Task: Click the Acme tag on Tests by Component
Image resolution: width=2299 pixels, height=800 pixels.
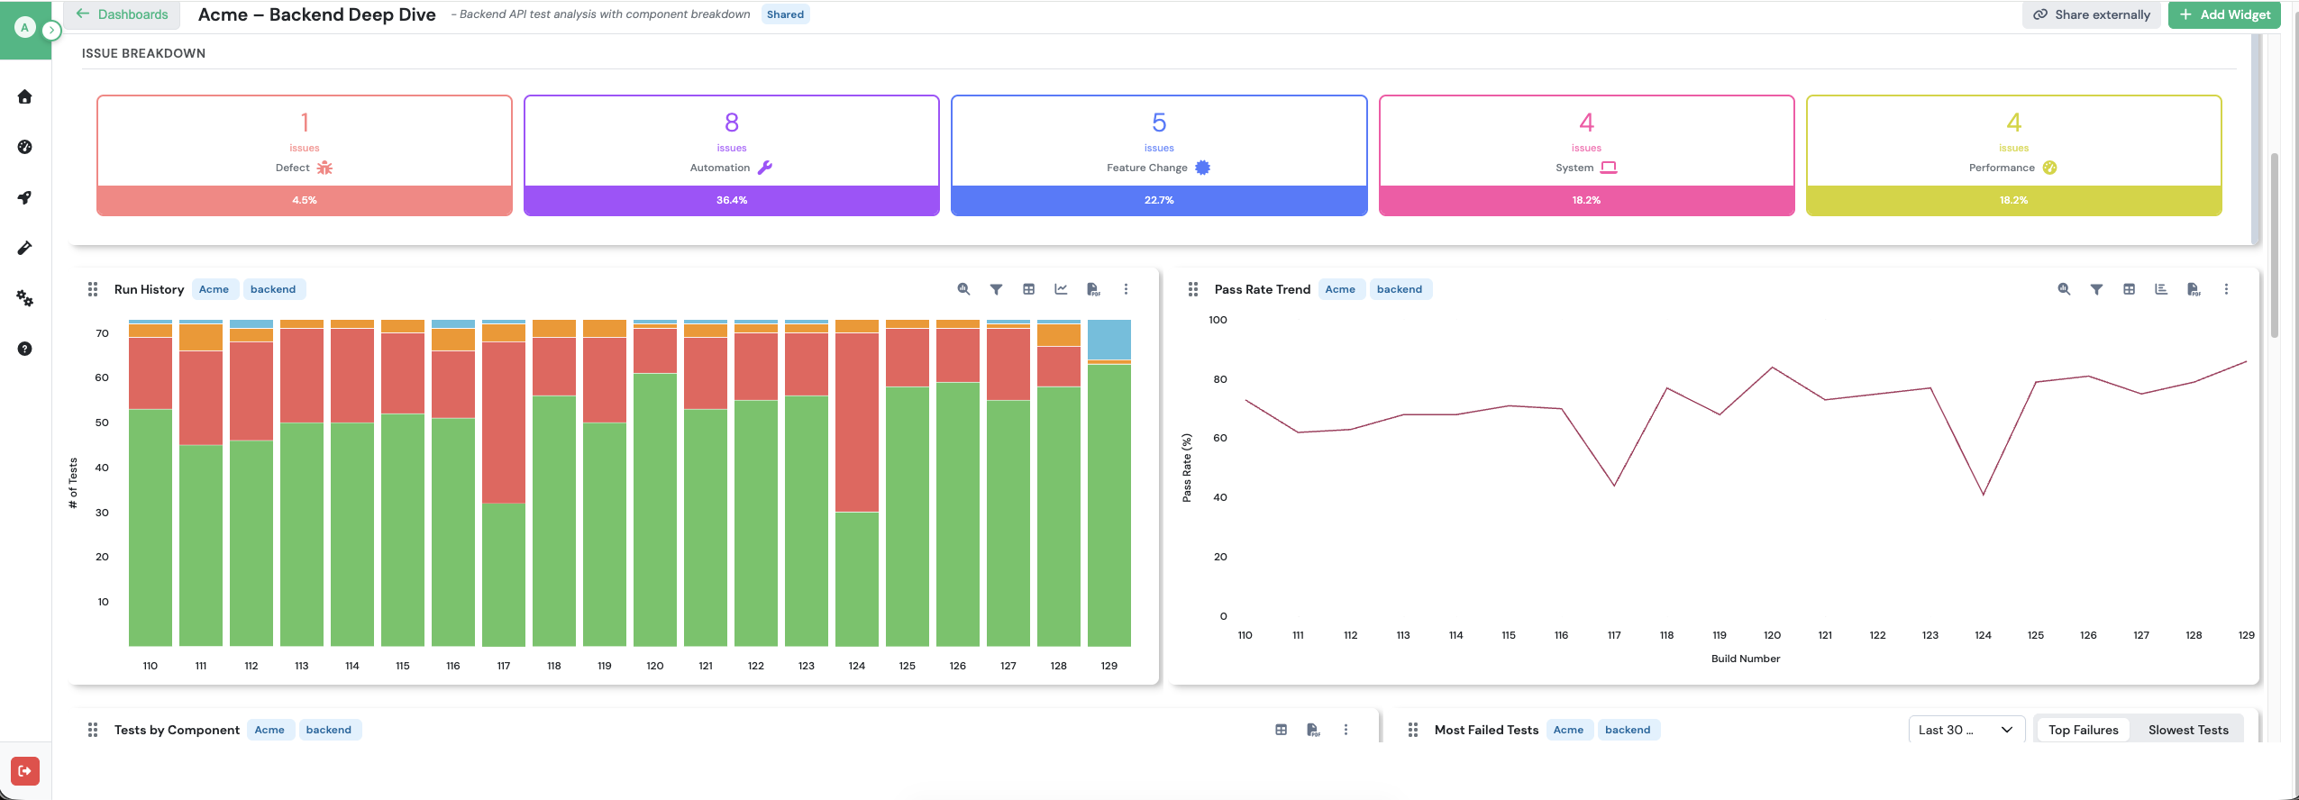Action: click(269, 730)
